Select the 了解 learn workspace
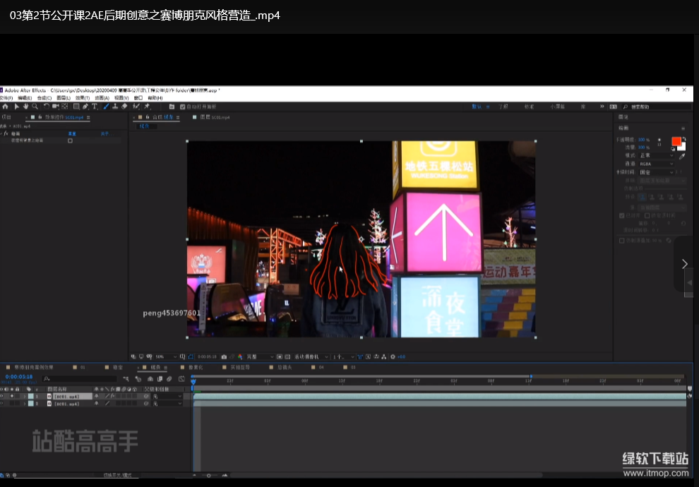699x487 pixels. coord(503,107)
